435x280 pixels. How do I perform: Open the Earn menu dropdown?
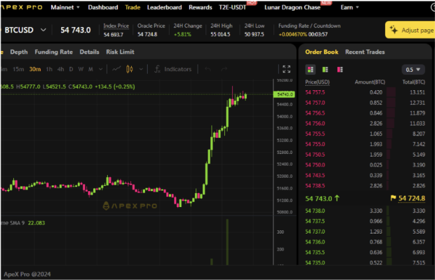point(350,7)
